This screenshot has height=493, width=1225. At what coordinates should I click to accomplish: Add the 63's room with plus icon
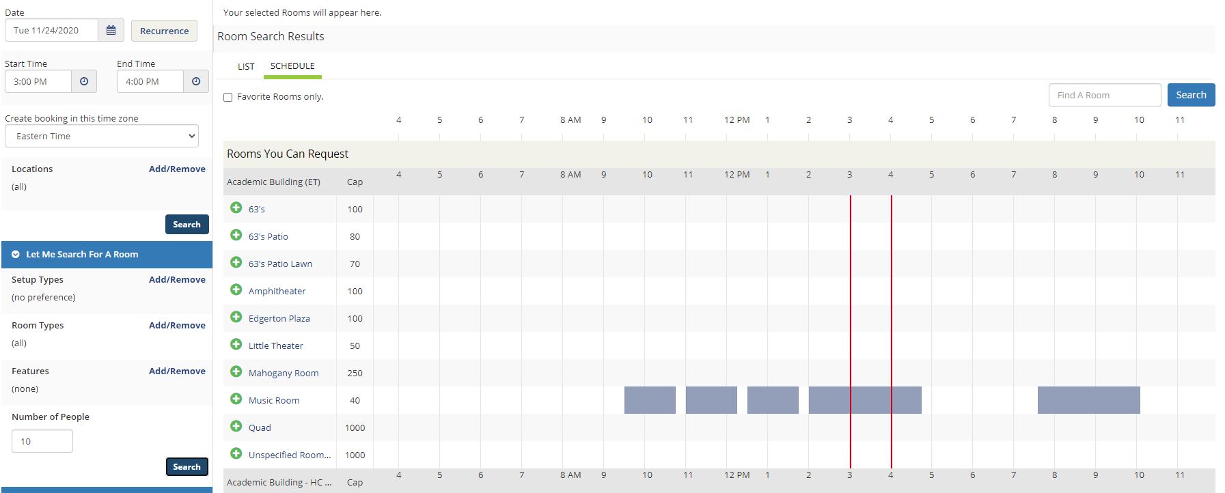(x=236, y=208)
